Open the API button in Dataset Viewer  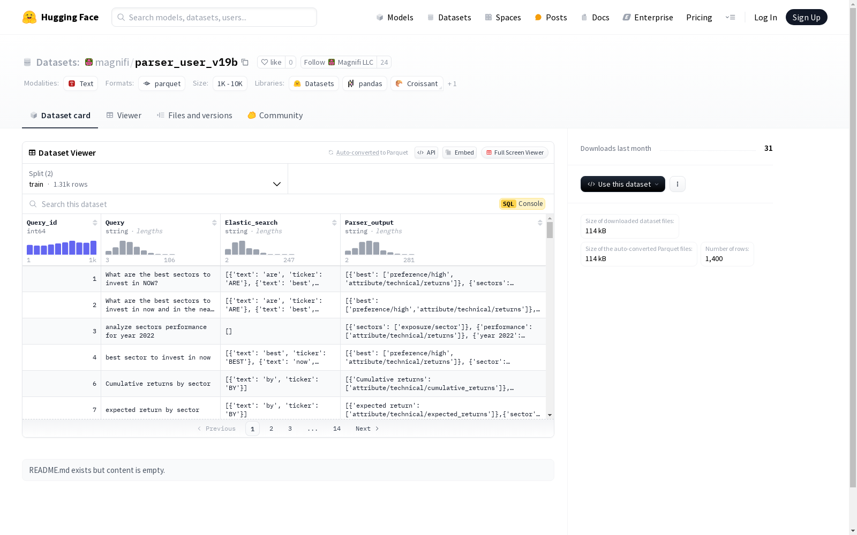[x=426, y=152]
